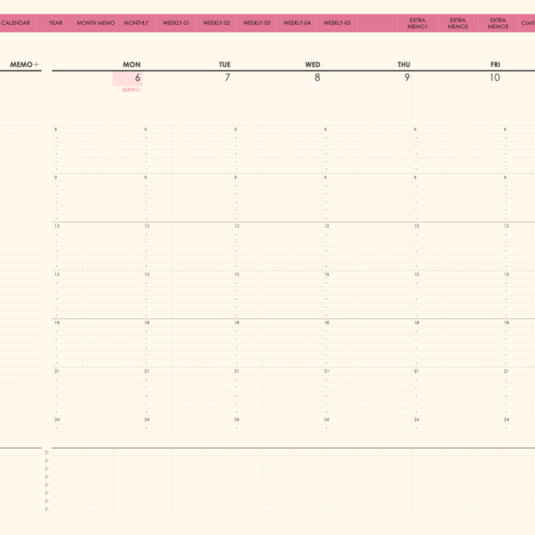
Task: Click the 6 o'clock label in Monday column
Action: click(56, 129)
